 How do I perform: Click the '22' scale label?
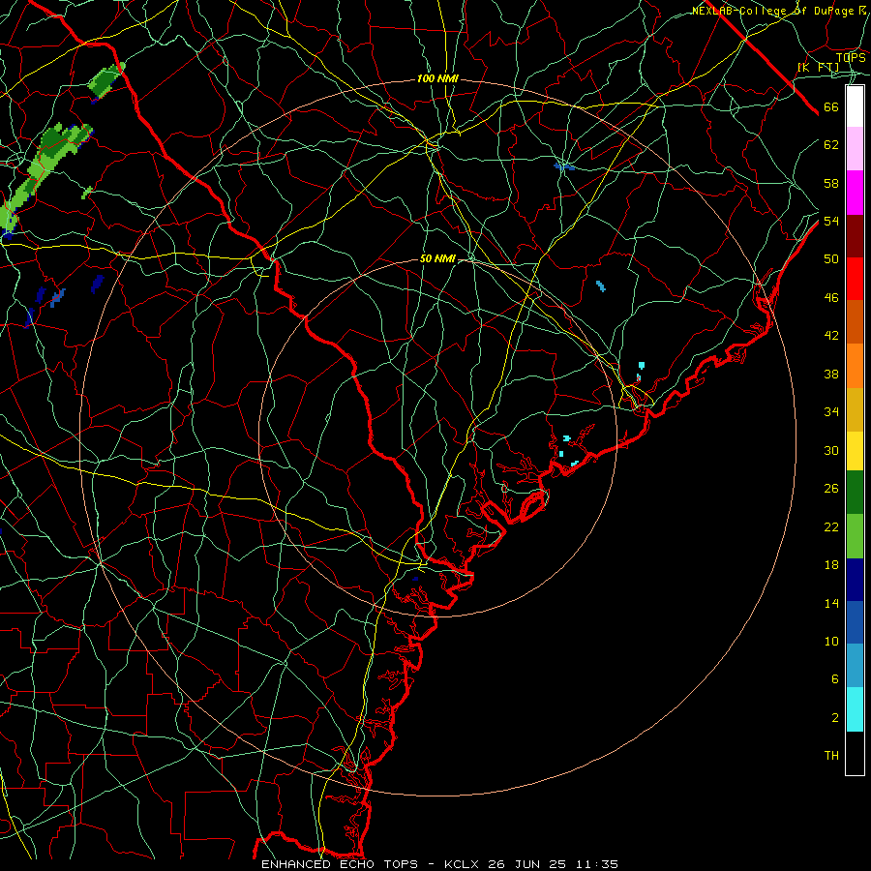(x=831, y=526)
